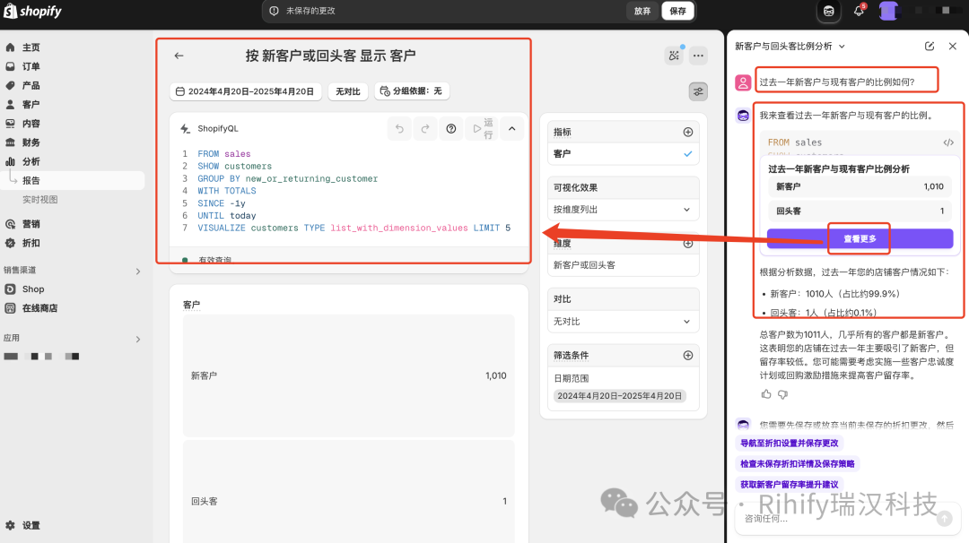Add a metric with 指标 plus icon
The width and height of the screenshot is (969, 543).
[x=688, y=132]
